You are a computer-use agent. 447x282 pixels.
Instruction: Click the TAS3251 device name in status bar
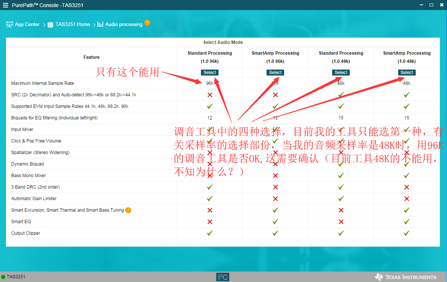pos(16,277)
